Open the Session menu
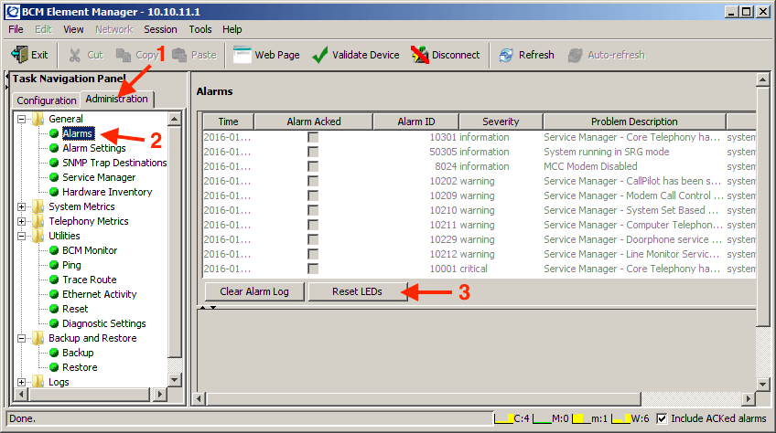The image size is (776, 433). 160,29
